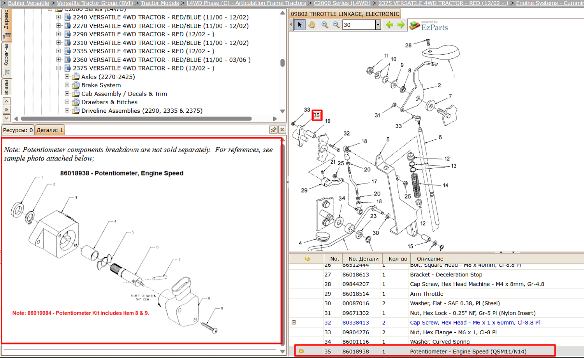This screenshot has width=584, height=358.
Task: Expand the 2290 Versatile 4WD Tractor node
Action: [x=58, y=34]
